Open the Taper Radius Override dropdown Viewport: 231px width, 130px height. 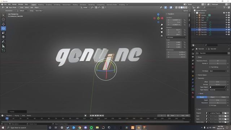pos(218,90)
